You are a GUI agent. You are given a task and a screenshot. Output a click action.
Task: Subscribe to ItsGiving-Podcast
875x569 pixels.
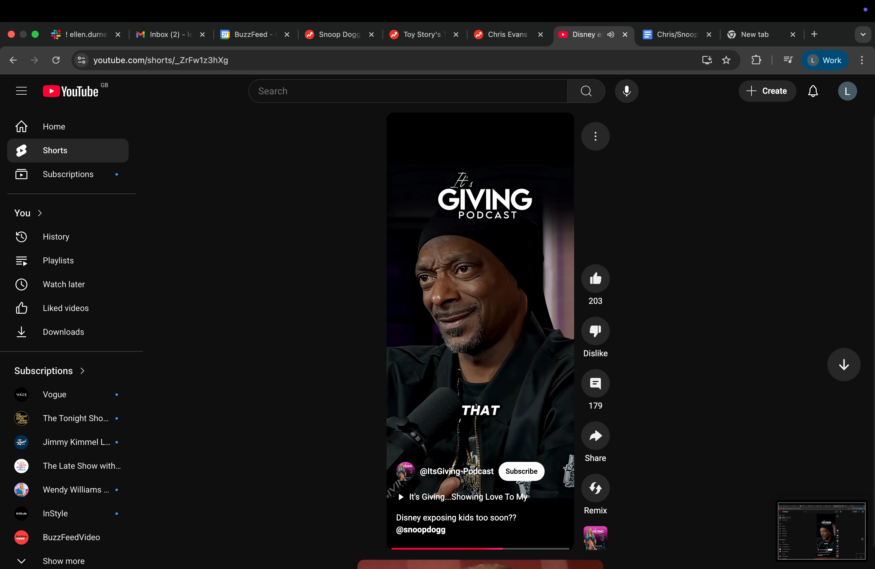(521, 471)
